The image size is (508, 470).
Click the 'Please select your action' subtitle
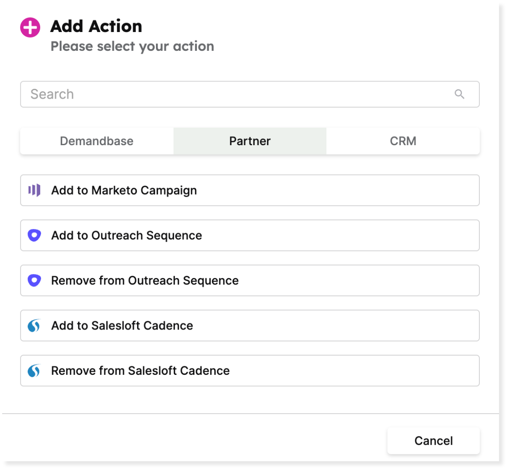132,46
